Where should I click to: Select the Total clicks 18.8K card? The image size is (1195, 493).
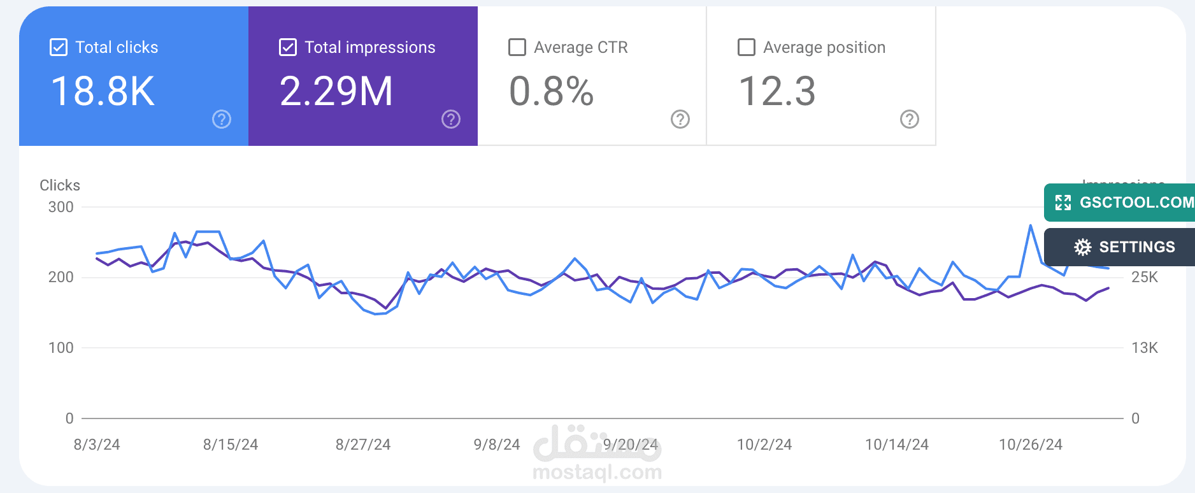134,76
